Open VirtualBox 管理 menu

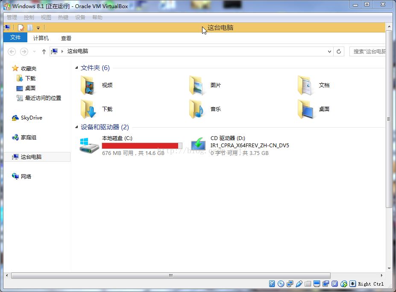(12, 18)
